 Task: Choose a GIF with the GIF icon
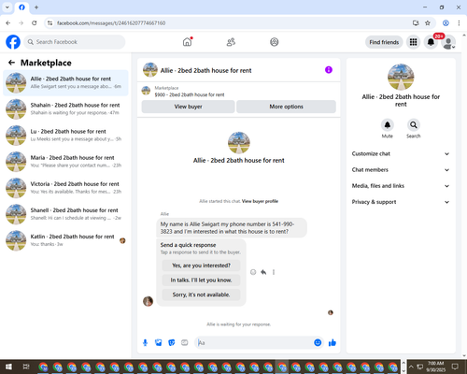[x=185, y=343]
